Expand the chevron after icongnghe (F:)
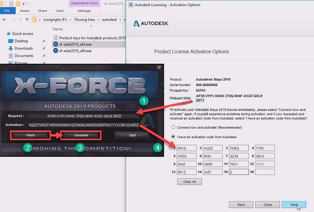The height and width of the screenshot is (212, 314). pos(71,20)
